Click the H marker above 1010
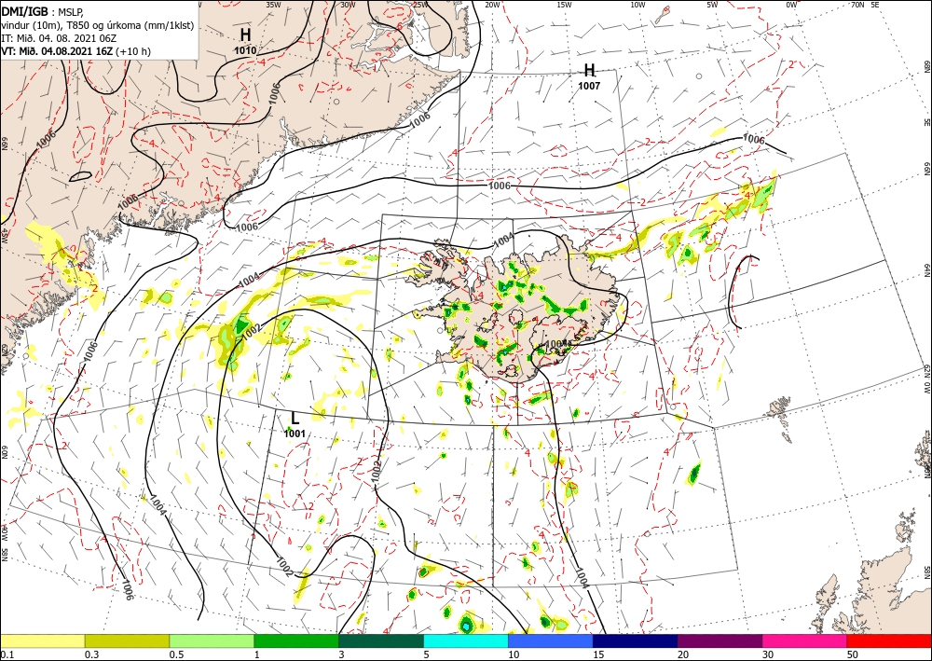Viewport: 932px width, 661px height. point(245,34)
